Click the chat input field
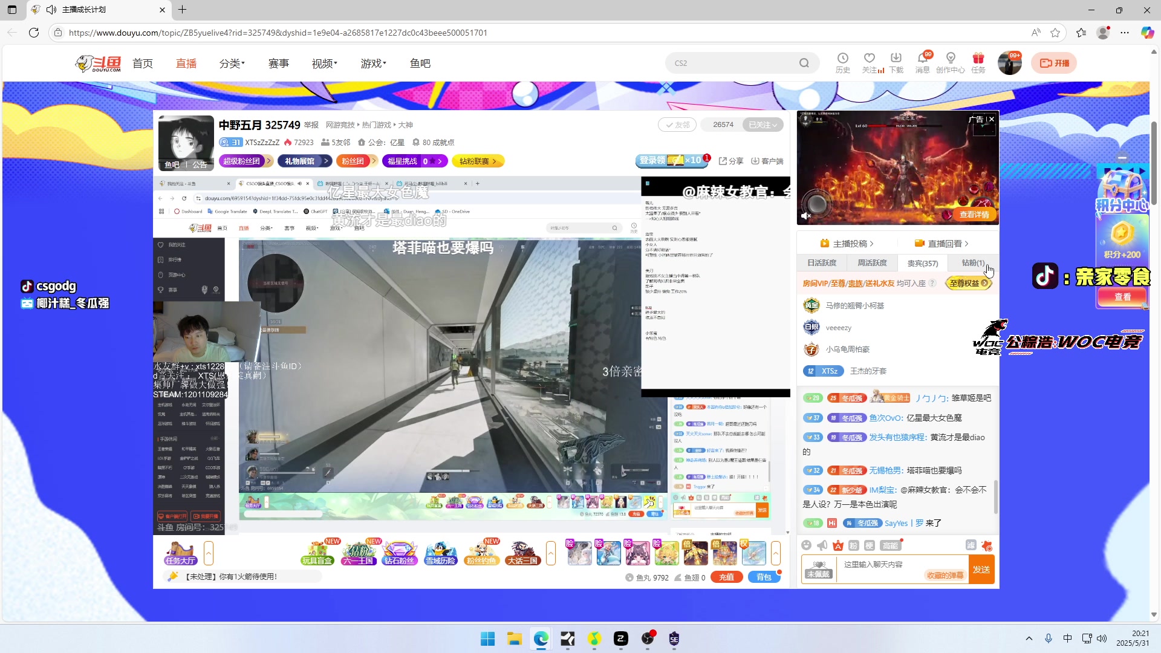The image size is (1161, 653). point(903,569)
